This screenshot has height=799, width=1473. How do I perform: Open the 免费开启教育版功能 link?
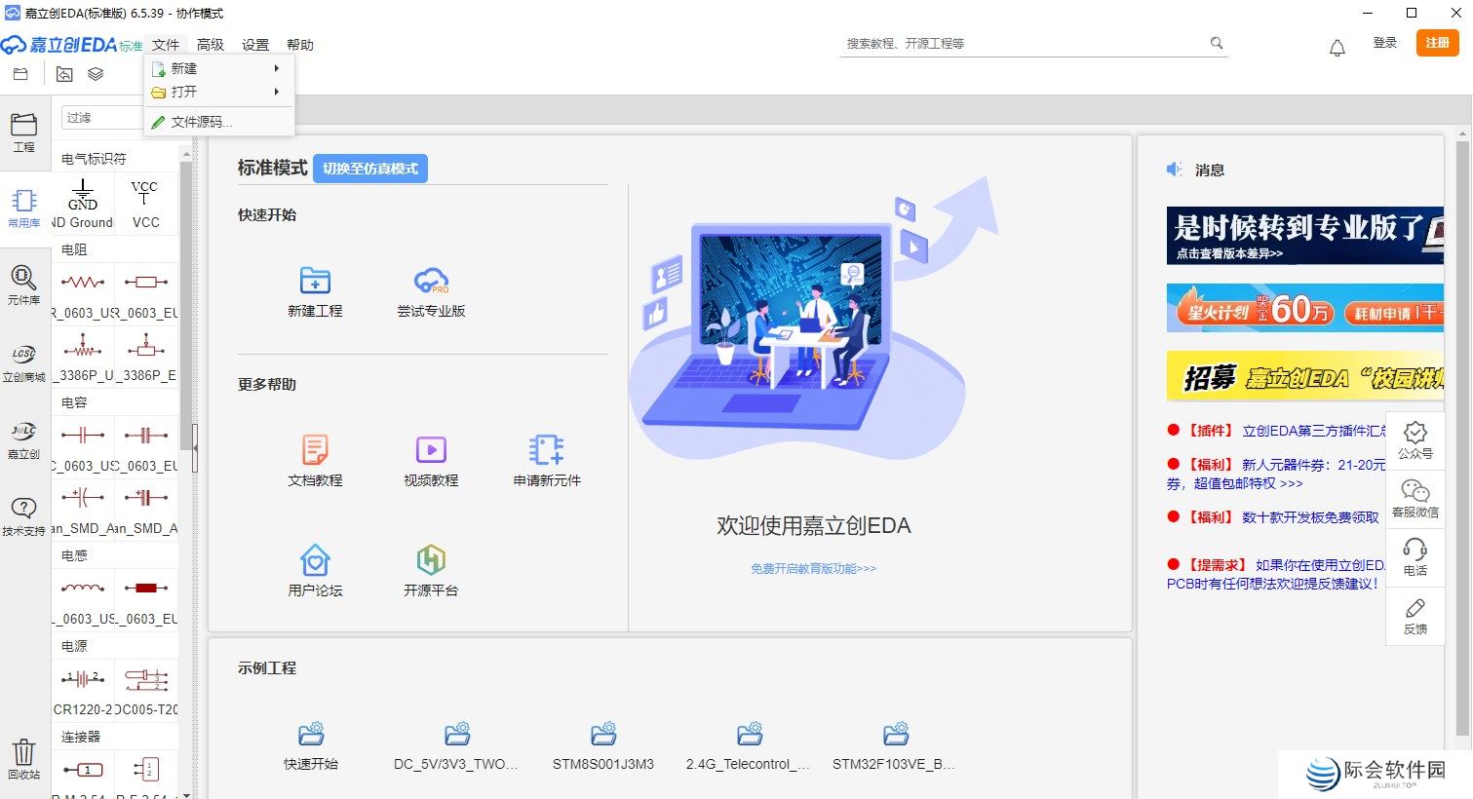point(812,567)
